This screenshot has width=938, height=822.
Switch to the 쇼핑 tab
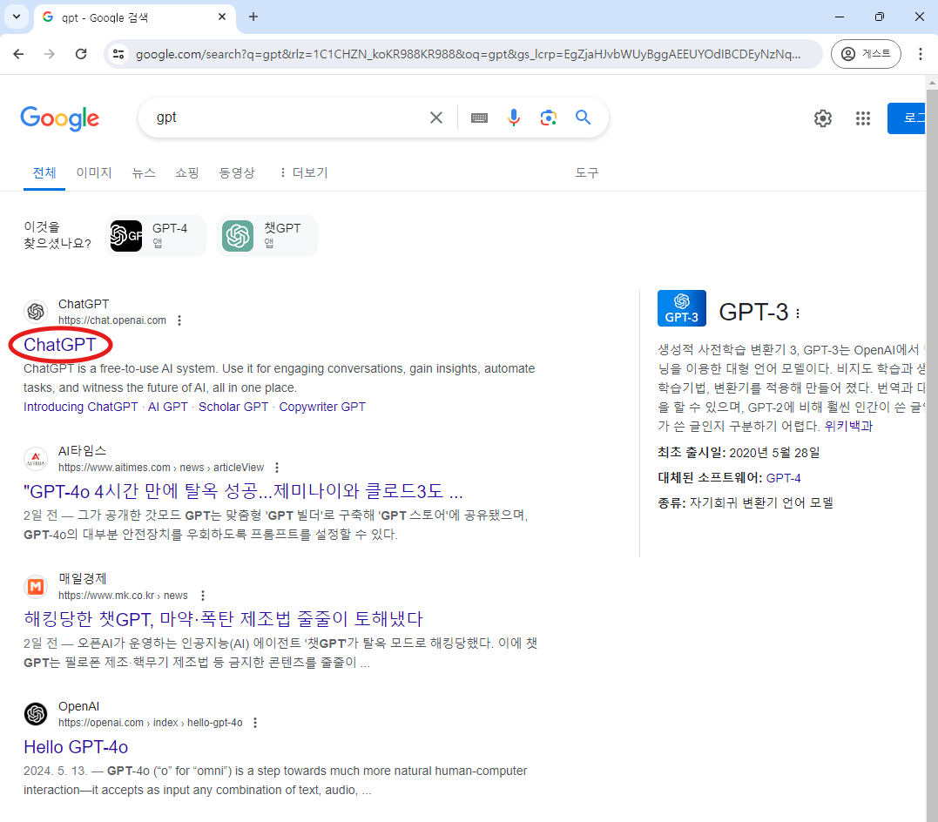[187, 173]
